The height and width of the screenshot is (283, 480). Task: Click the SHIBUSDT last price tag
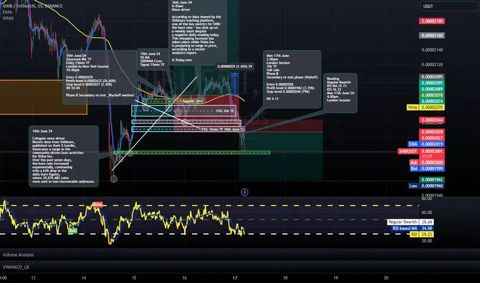pyautogui.click(x=421, y=151)
